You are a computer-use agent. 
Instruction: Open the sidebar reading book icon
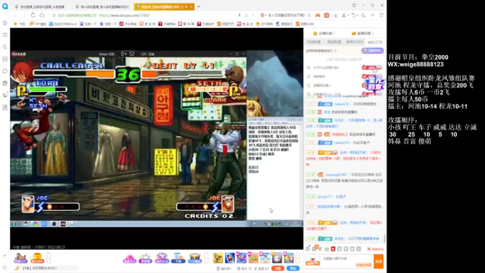click(5, 35)
